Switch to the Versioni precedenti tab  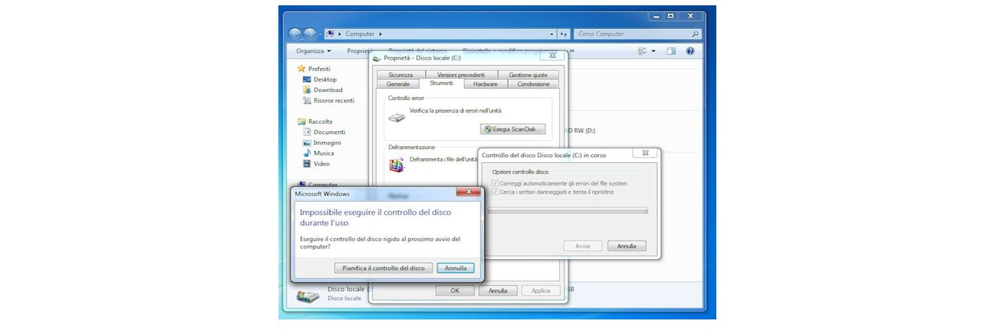(461, 75)
